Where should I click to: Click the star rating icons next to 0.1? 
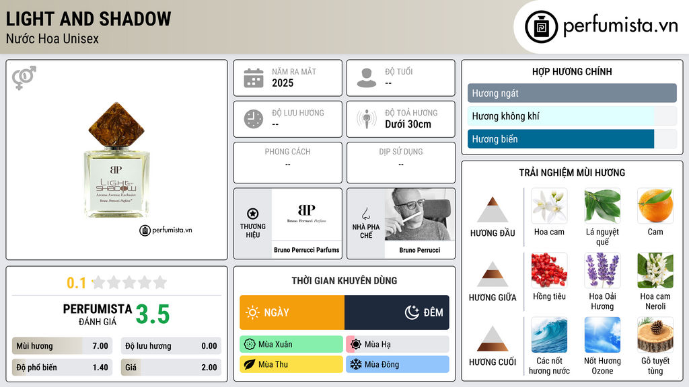tap(129, 283)
